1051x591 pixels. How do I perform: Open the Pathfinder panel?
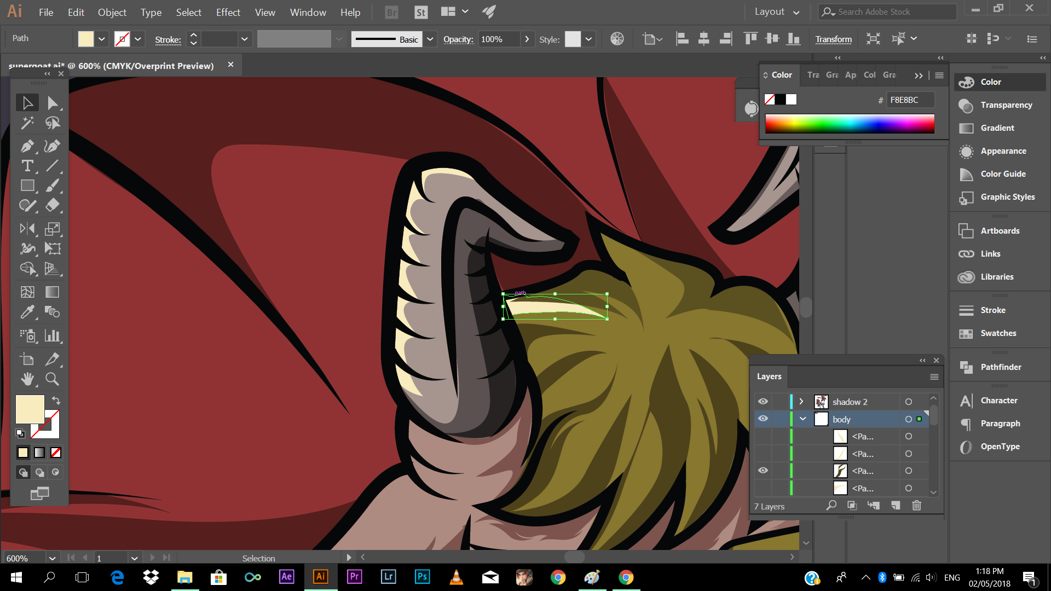[1000, 367]
